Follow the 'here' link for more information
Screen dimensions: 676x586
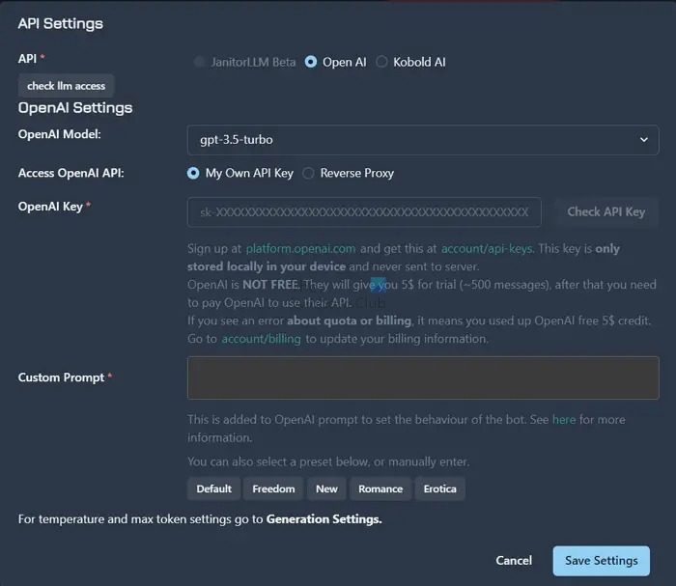[x=564, y=419]
